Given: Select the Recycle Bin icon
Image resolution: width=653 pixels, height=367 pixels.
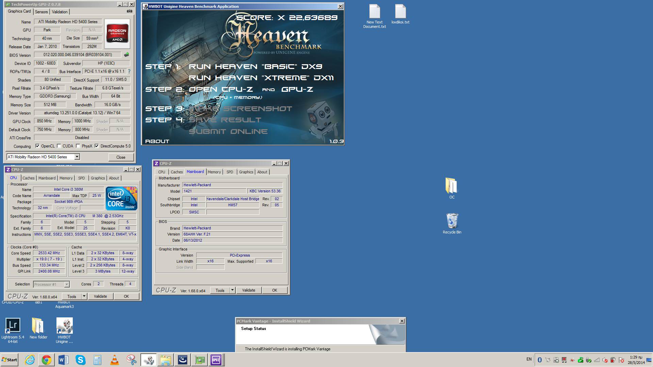Looking at the screenshot, I should point(452,223).
